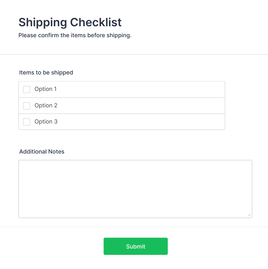The height and width of the screenshot is (269, 268).
Task: Click the divider line above Submit
Action: coord(134,227)
